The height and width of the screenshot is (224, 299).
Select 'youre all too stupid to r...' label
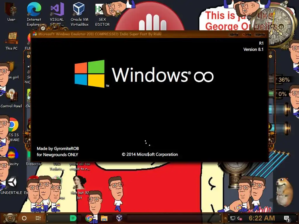(x=79, y=166)
